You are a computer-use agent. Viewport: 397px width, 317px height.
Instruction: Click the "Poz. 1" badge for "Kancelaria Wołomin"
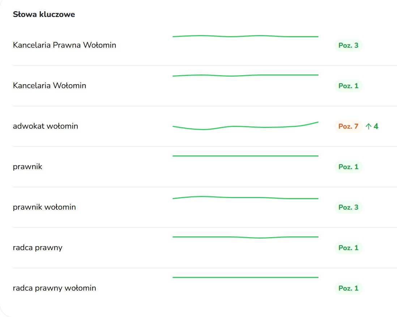(x=348, y=86)
